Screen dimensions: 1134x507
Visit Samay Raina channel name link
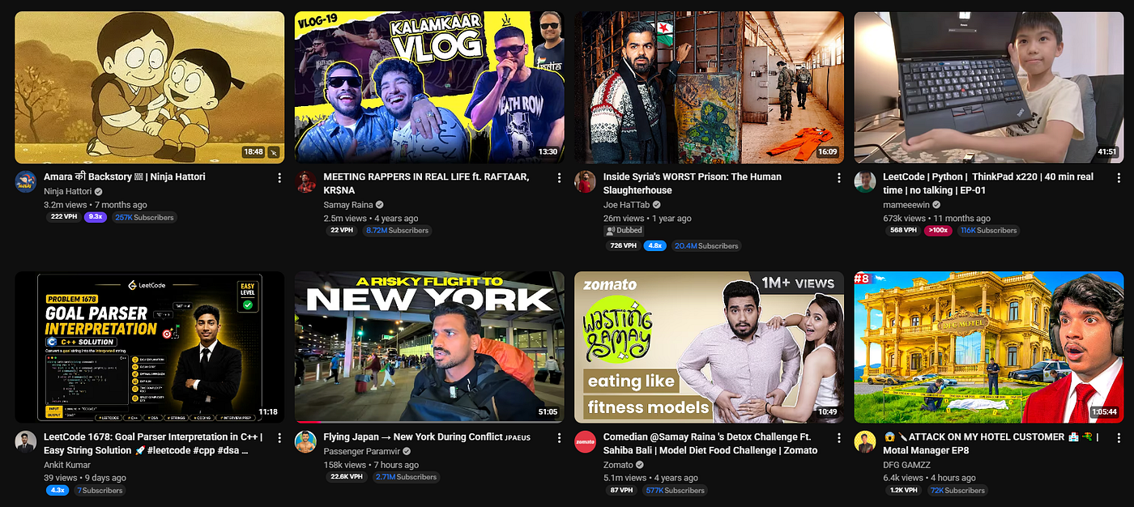(348, 205)
